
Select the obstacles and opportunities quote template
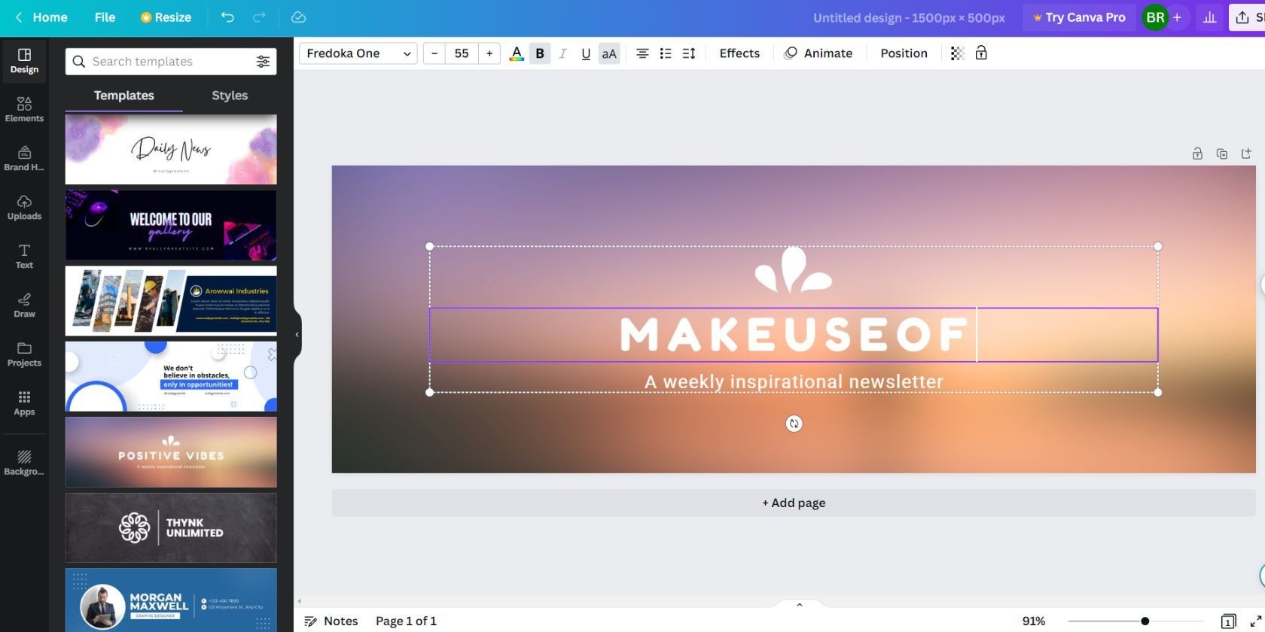171,376
